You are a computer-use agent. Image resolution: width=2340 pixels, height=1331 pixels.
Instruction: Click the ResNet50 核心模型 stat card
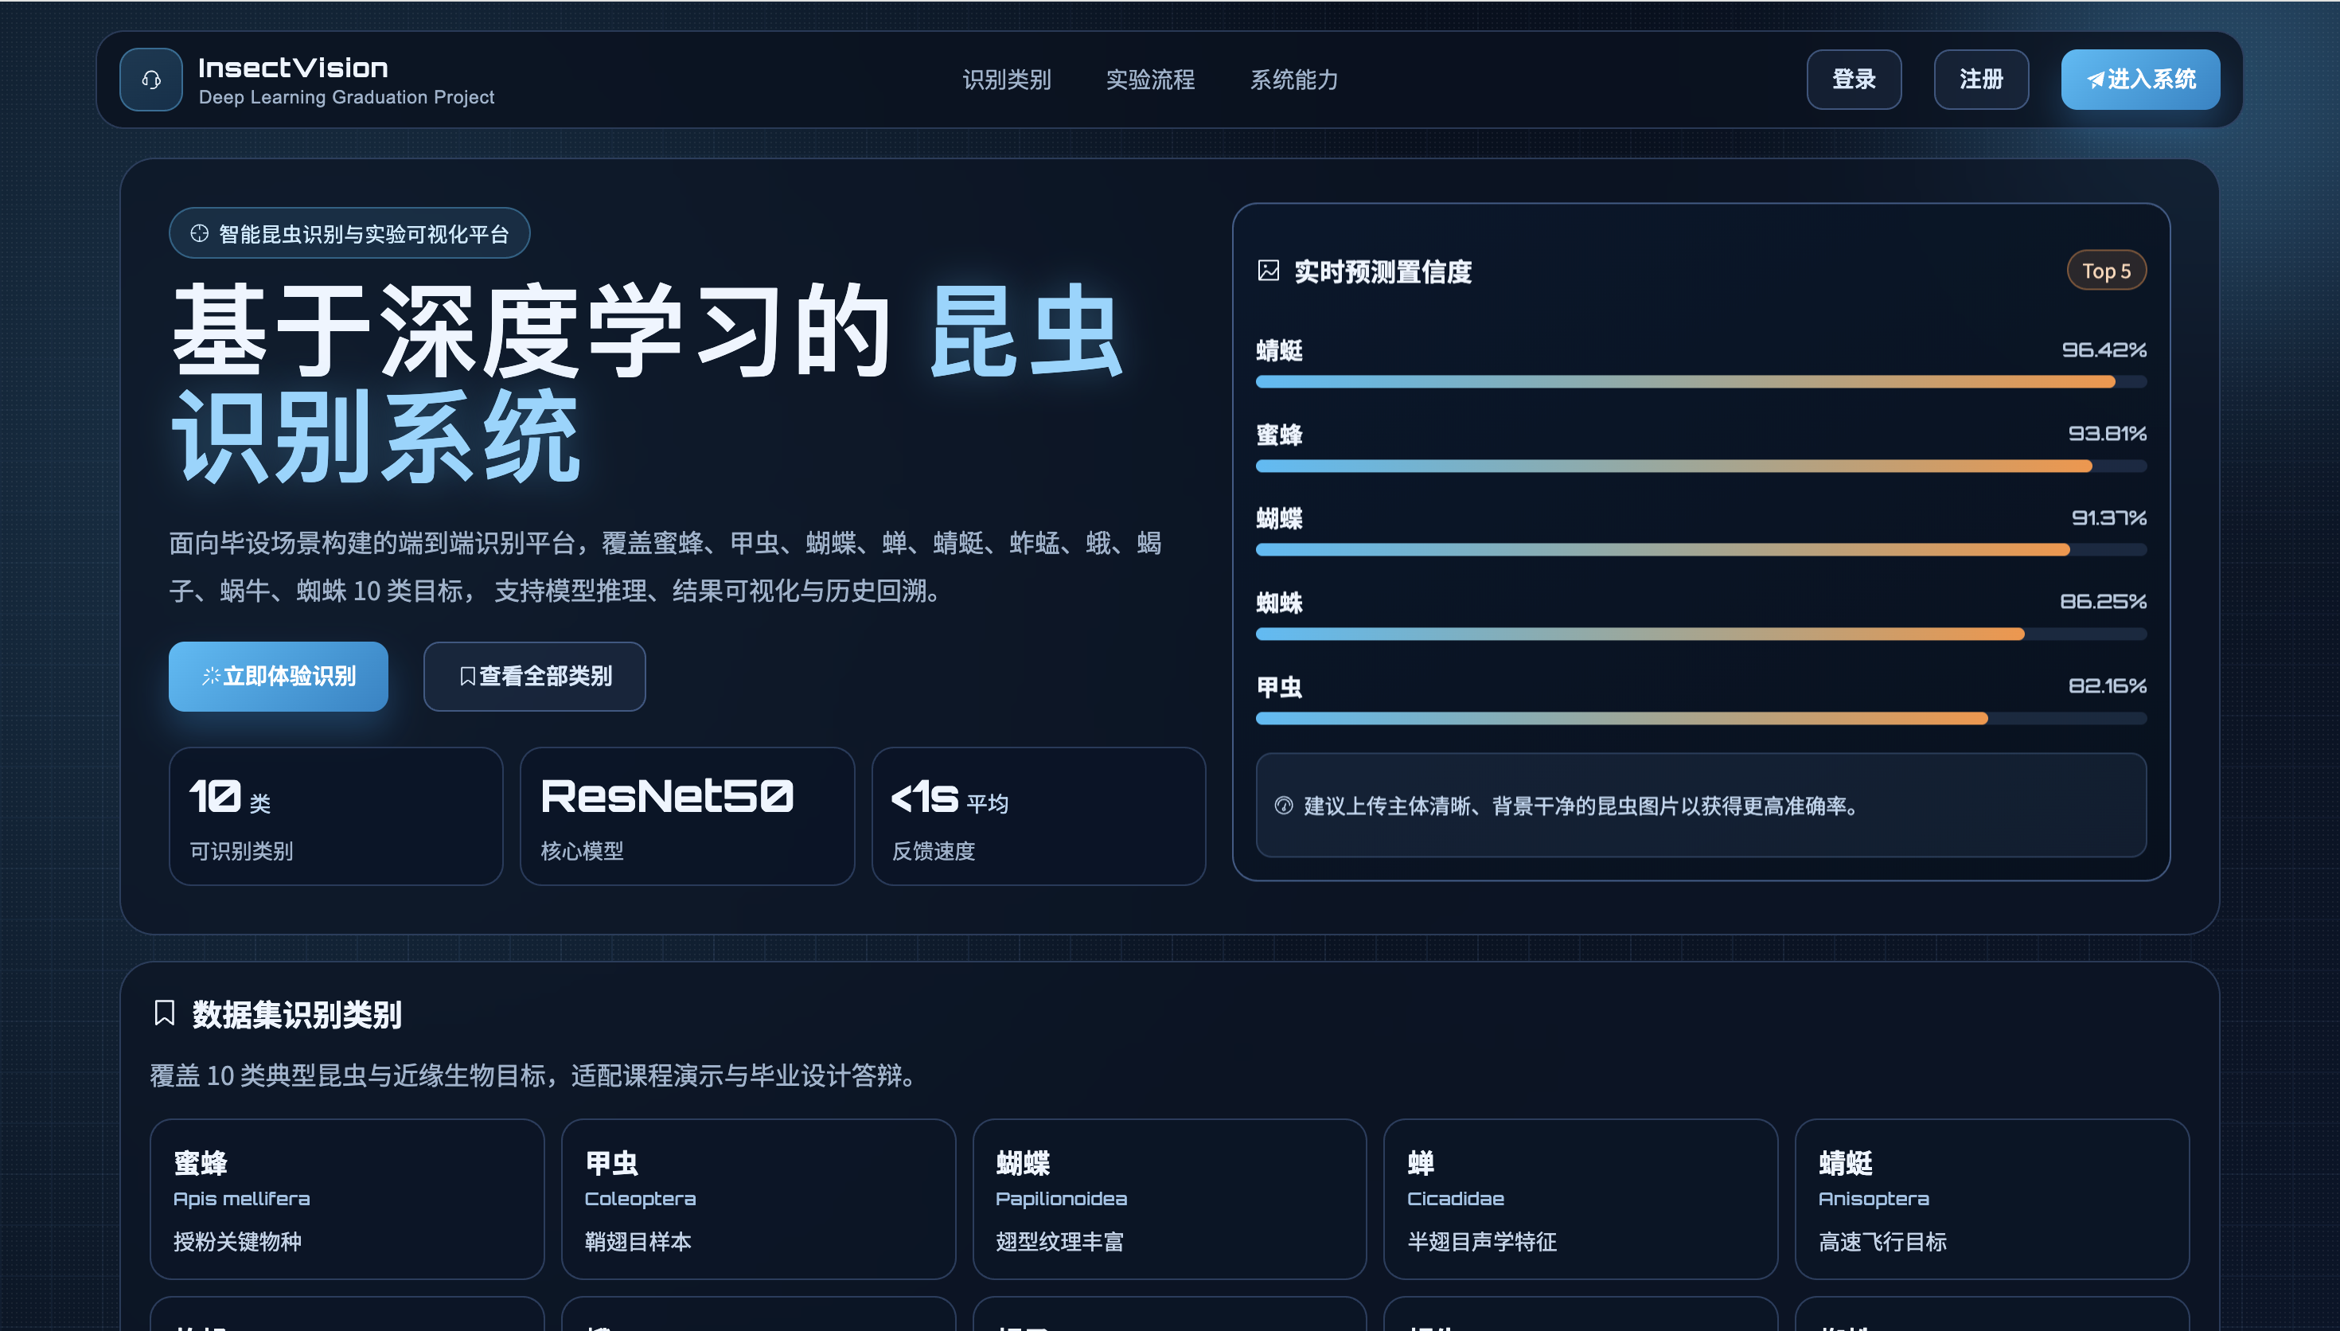(x=687, y=816)
